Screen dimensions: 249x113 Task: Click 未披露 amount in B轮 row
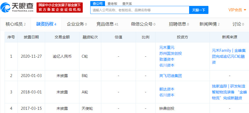click(x=62, y=76)
